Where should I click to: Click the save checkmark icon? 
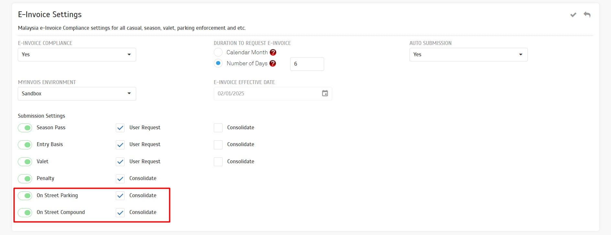[573, 15]
